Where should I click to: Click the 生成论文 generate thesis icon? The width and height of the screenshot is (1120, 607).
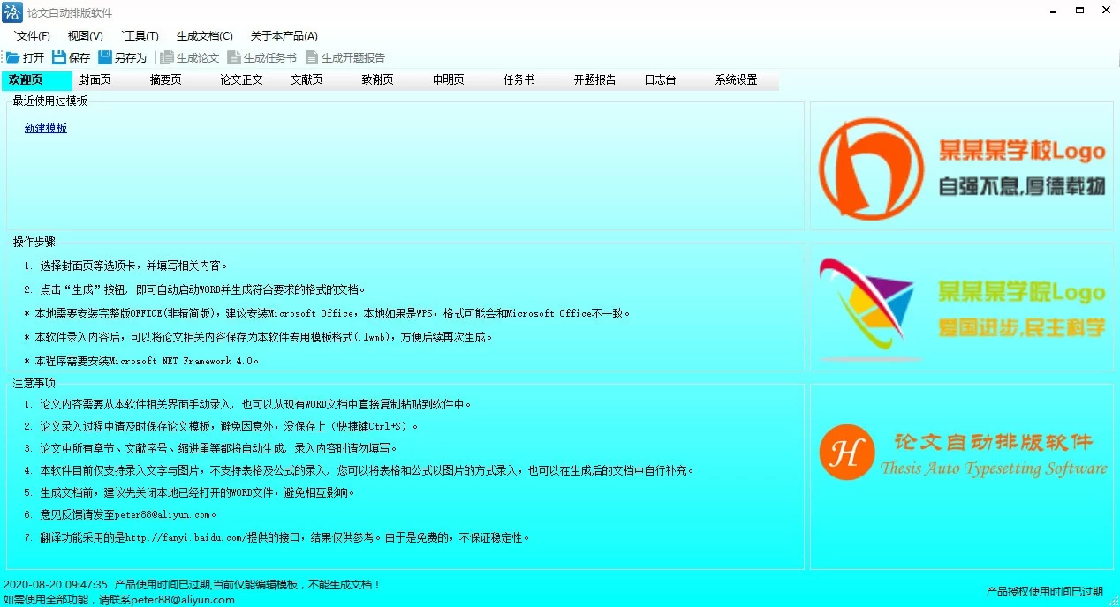tap(188, 57)
